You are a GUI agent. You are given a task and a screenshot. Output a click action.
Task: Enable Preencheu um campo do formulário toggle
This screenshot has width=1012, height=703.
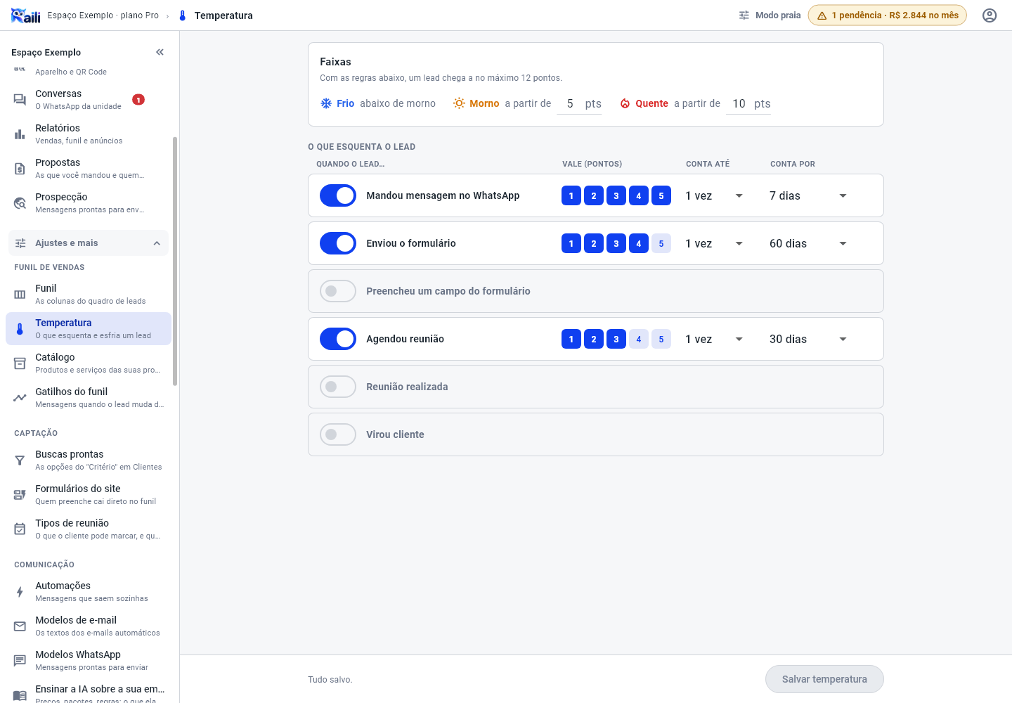[x=338, y=291]
